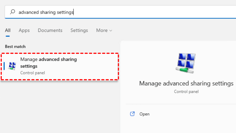Click 'Control panel' label under preview title
Viewport: 236px width, 133px height.
click(x=186, y=92)
